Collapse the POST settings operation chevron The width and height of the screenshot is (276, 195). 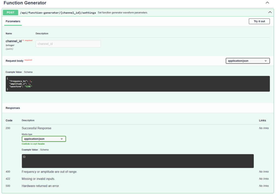[x=270, y=12]
